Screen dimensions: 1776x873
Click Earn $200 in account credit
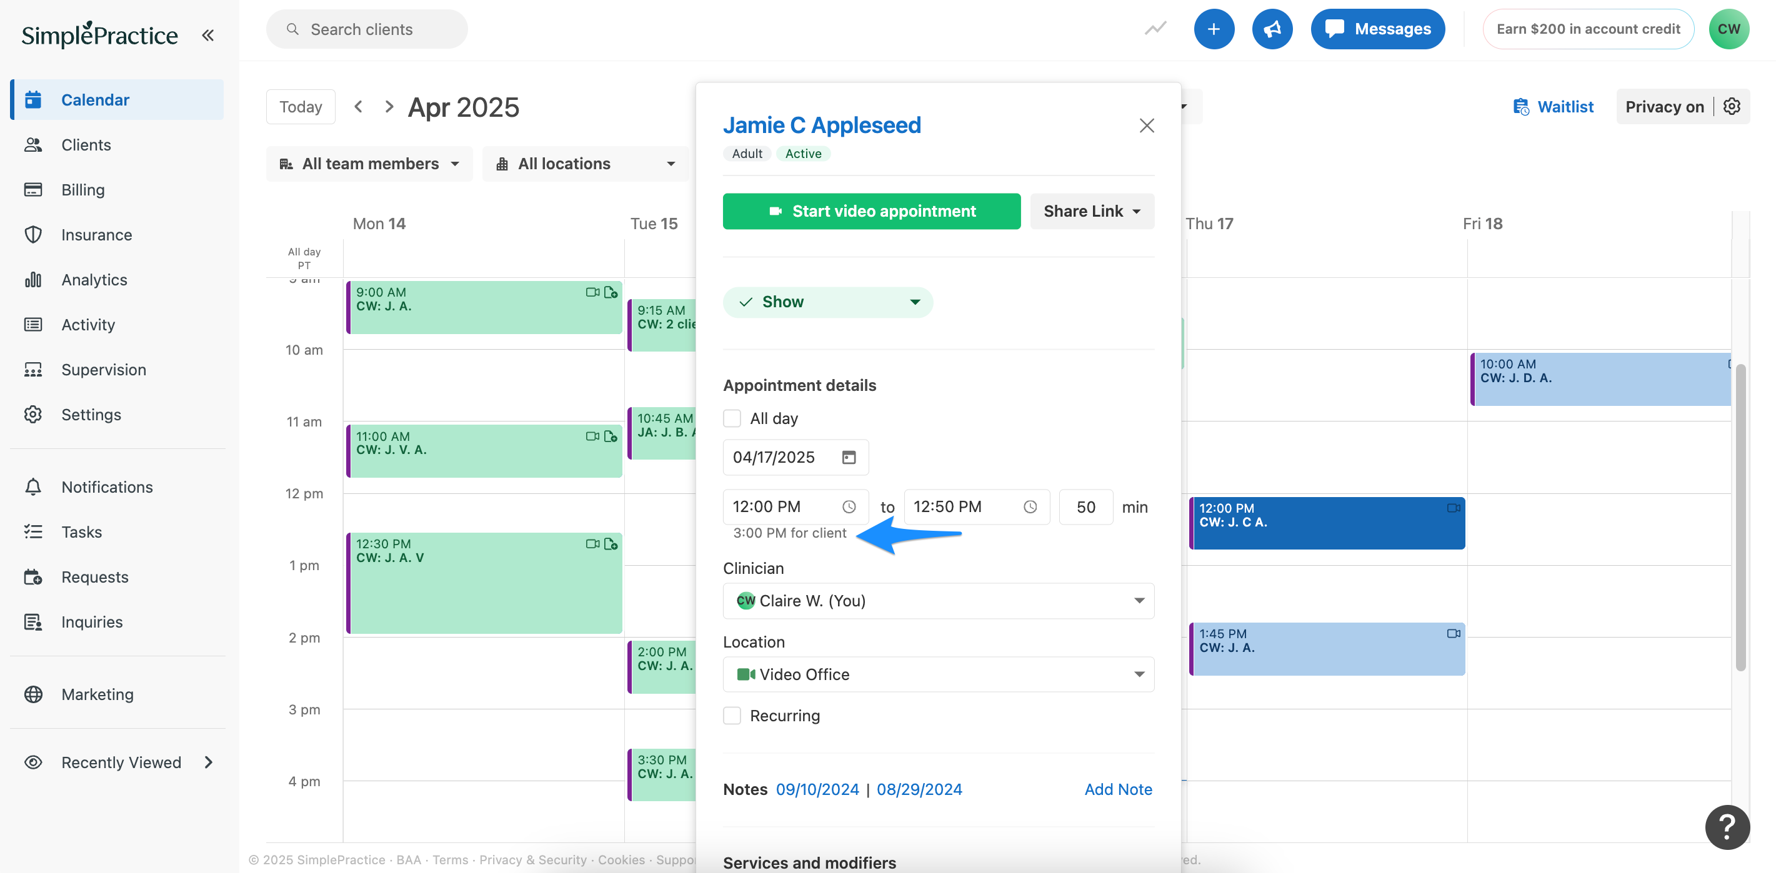(x=1588, y=29)
